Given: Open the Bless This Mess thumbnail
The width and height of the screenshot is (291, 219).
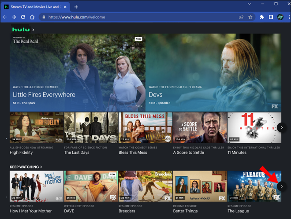Looking at the screenshot, I should (x=145, y=128).
